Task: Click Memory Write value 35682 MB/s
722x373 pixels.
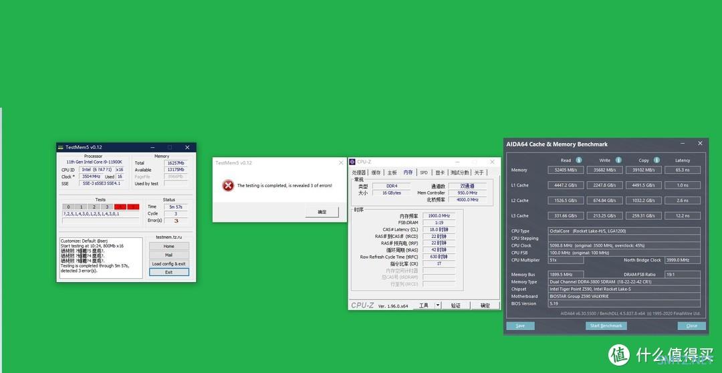Action: pos(604,170)
